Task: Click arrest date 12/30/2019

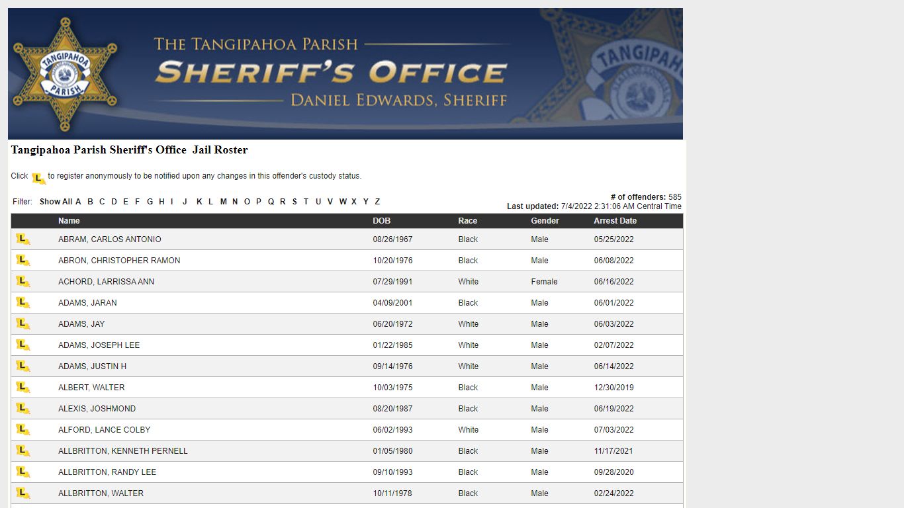Action: [613, 388]
